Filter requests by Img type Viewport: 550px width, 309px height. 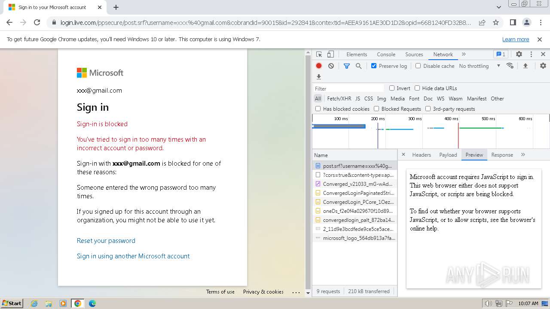[x=382, y=98]
